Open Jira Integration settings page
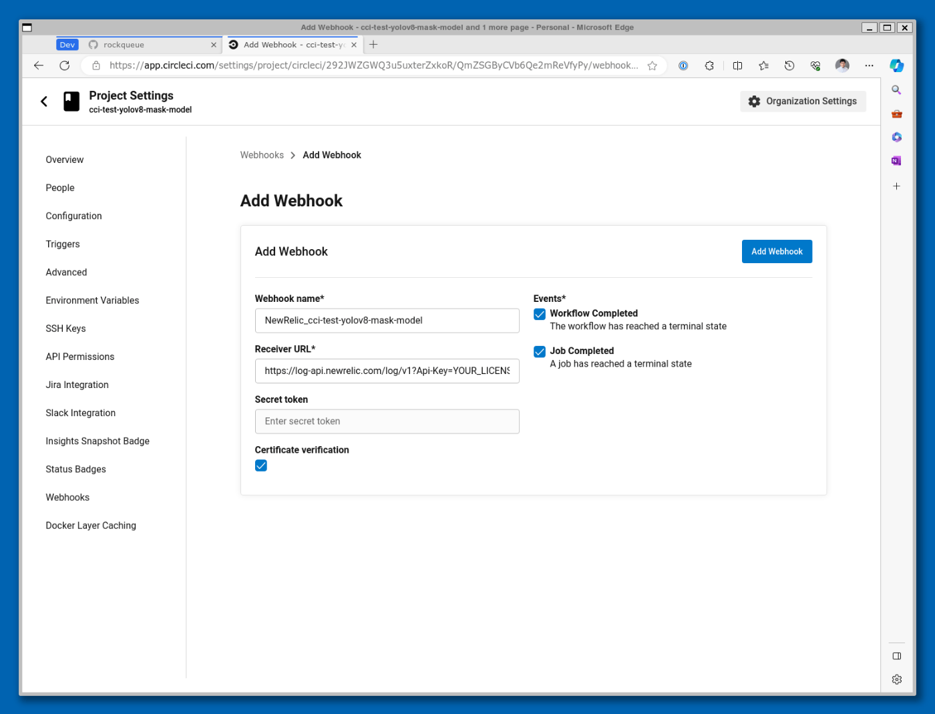The height and width of the screenshot is (714, 935). click(x=77, y=384)
